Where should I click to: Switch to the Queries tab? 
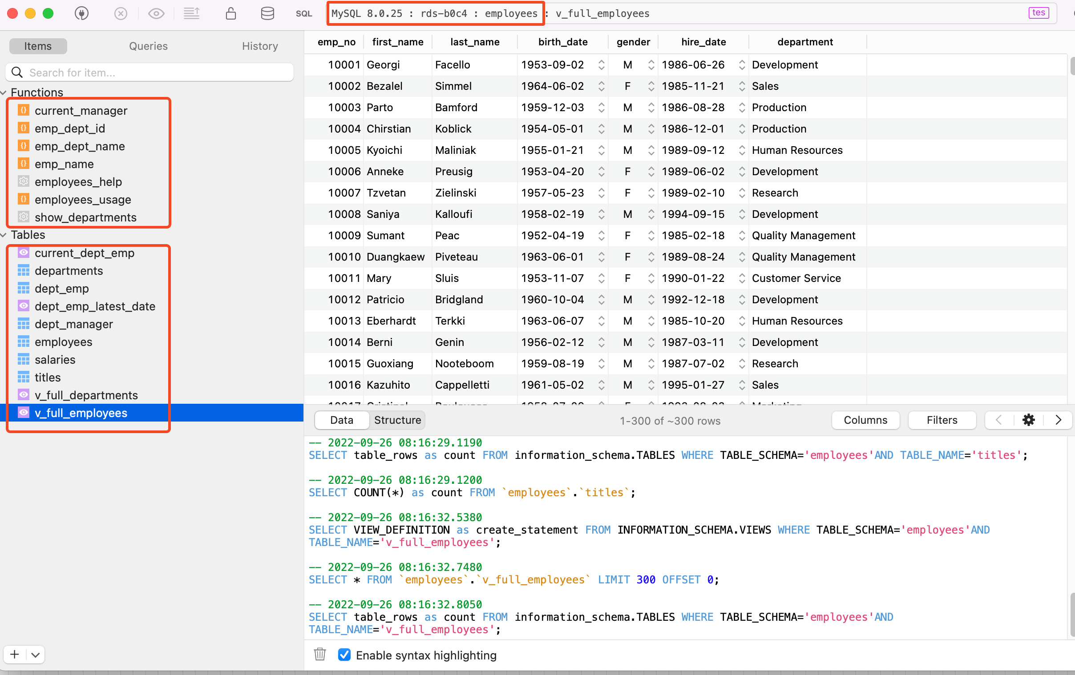pyautogui.click(x=148, y=46)
